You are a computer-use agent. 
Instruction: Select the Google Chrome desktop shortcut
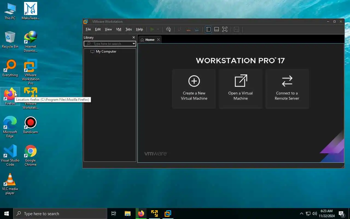[x=30, y=155]
